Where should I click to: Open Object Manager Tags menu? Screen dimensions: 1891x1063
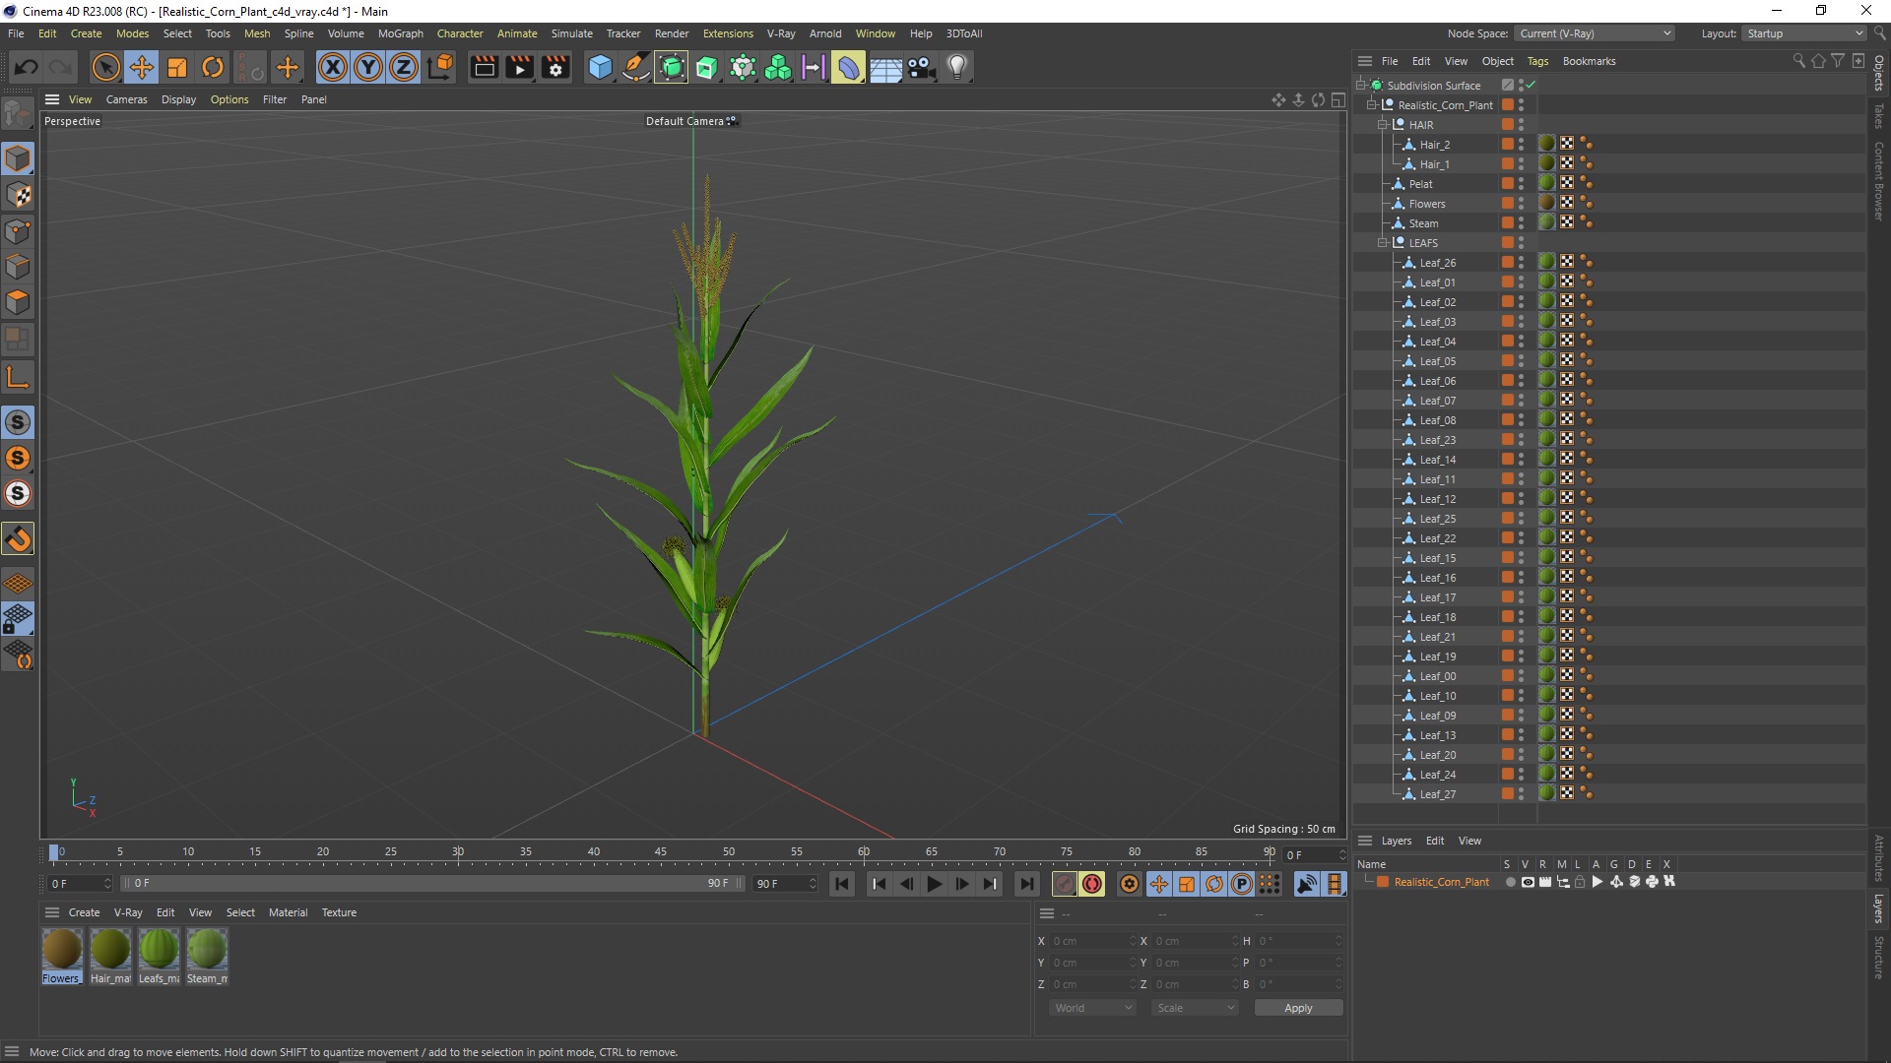click(1537, 61)
